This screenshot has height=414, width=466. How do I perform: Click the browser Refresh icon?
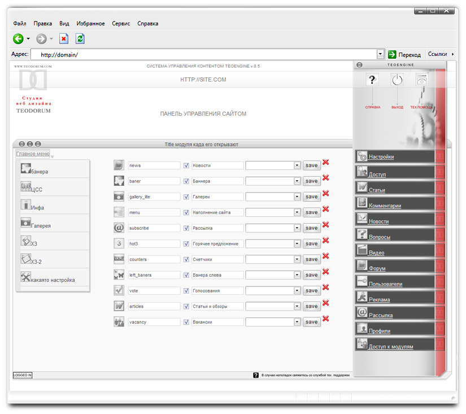(x=80, y=39)
